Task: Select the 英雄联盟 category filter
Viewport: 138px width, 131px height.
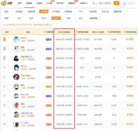Action: click(x=31, y=11)
